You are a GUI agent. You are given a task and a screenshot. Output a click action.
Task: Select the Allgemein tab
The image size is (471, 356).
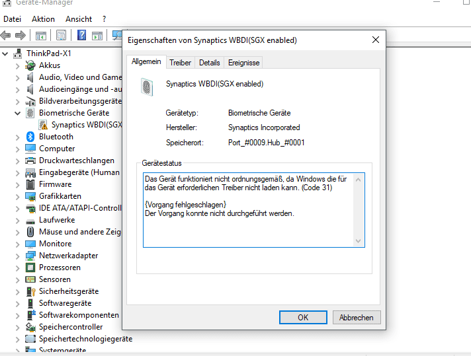point(146,62)
